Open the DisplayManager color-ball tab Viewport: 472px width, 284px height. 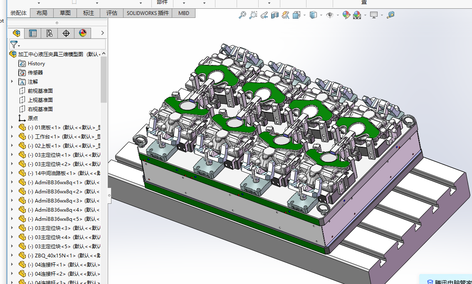click(x=83, y=33)
